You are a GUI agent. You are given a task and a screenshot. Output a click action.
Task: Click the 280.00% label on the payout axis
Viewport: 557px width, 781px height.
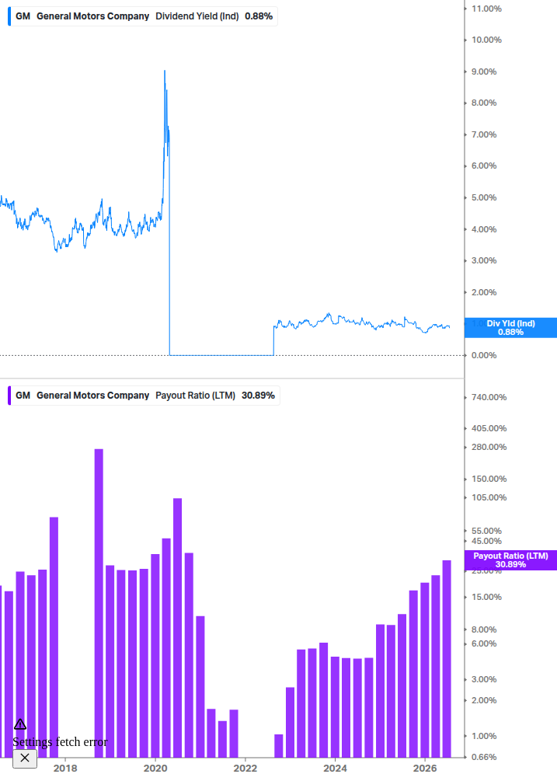[489, 448]
